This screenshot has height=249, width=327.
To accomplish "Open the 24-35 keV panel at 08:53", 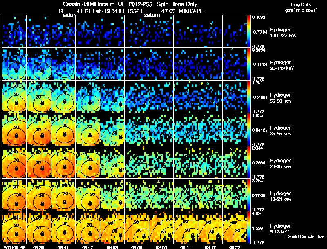I will click(x=112, y=162).
